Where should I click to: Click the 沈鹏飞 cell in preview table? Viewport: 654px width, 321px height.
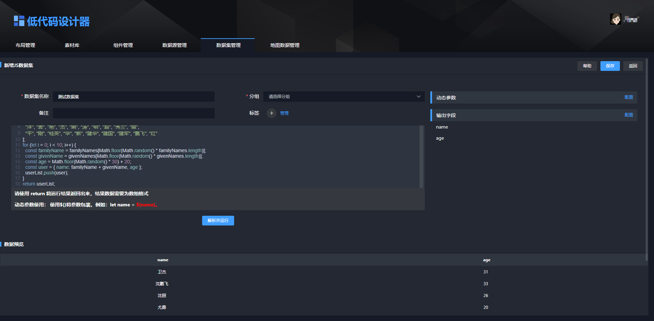tap(162, 284)
